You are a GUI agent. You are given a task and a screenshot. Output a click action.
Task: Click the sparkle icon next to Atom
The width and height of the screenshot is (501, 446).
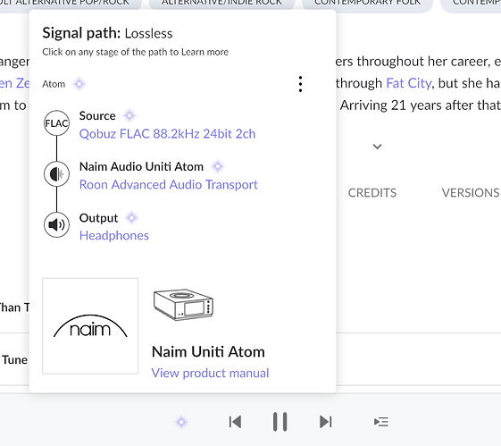tap(79, 84)
